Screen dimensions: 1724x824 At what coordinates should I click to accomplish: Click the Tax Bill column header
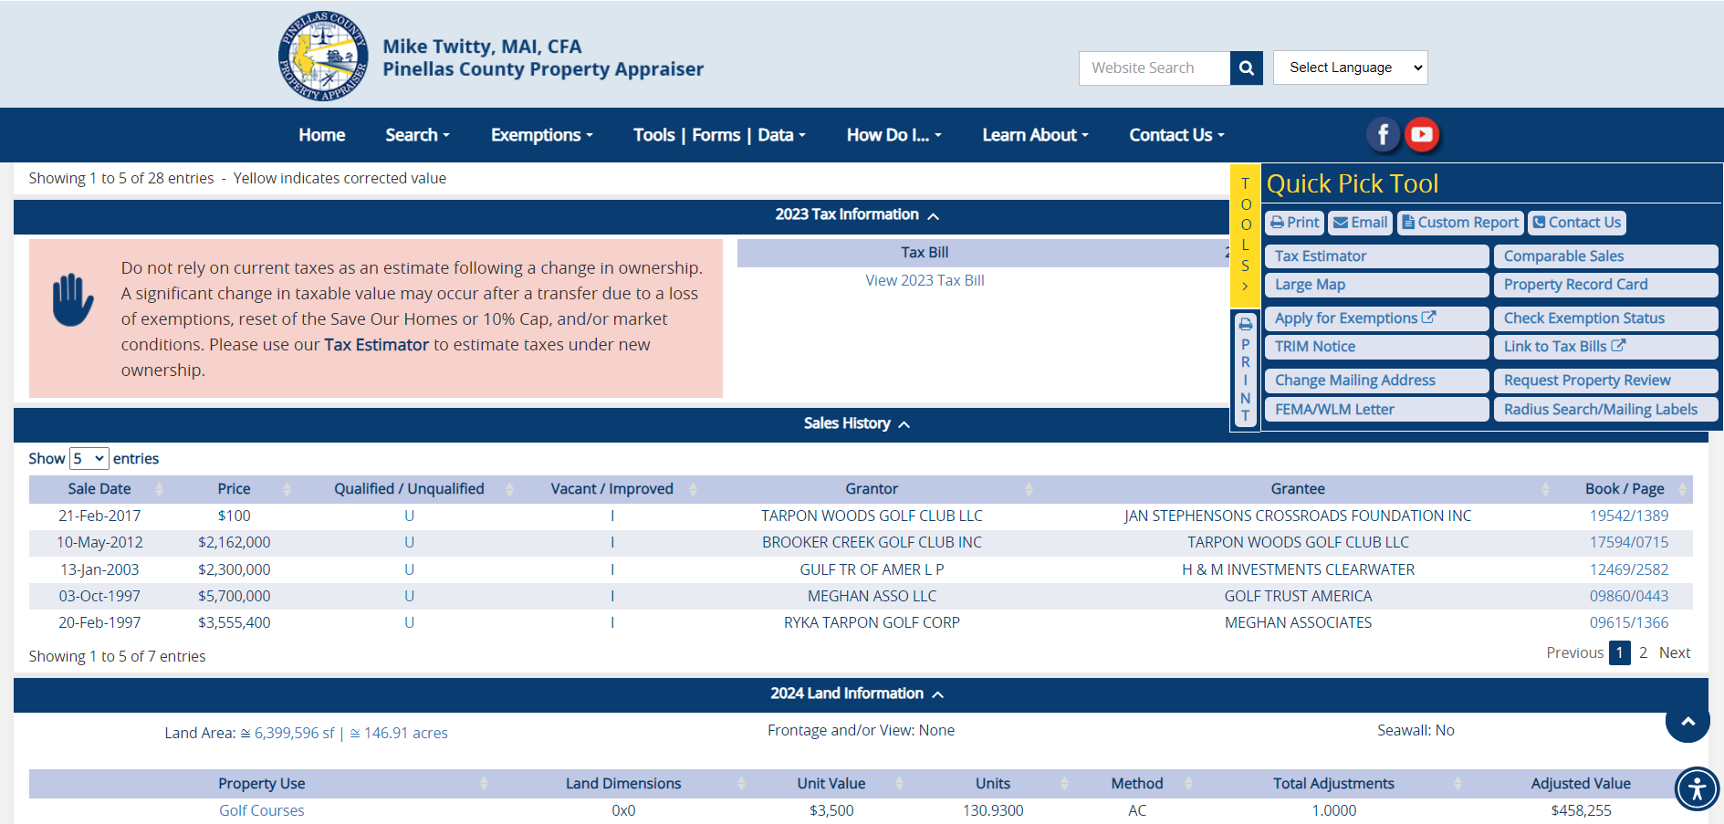click(925, 253)
